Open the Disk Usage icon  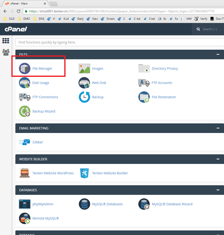25,83
